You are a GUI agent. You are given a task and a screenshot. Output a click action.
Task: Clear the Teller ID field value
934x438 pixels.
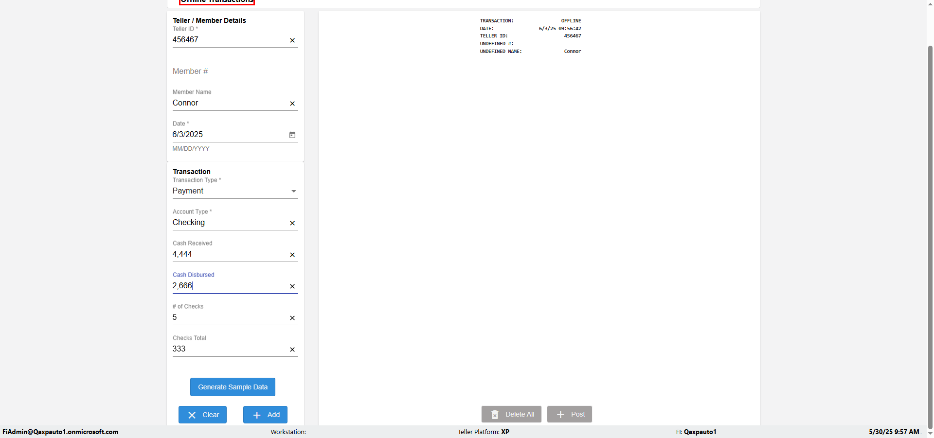[x=292, y=40]
